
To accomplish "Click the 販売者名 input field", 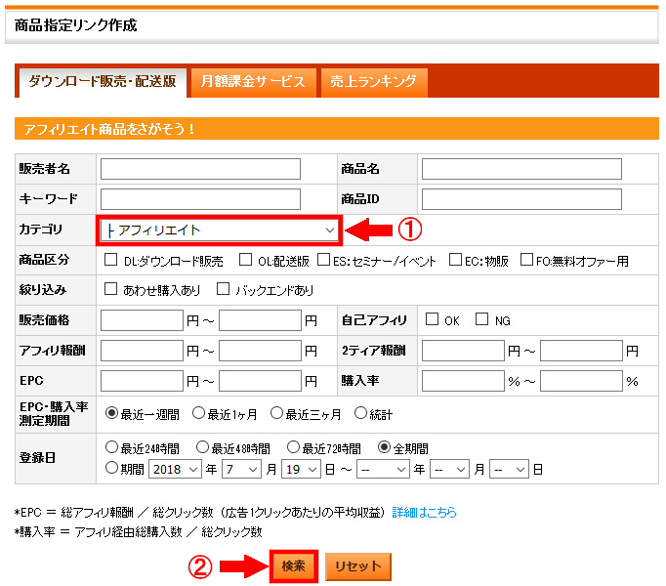I will (200, 169).
